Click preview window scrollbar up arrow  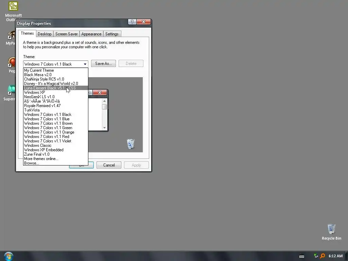(x=105, y=101)
